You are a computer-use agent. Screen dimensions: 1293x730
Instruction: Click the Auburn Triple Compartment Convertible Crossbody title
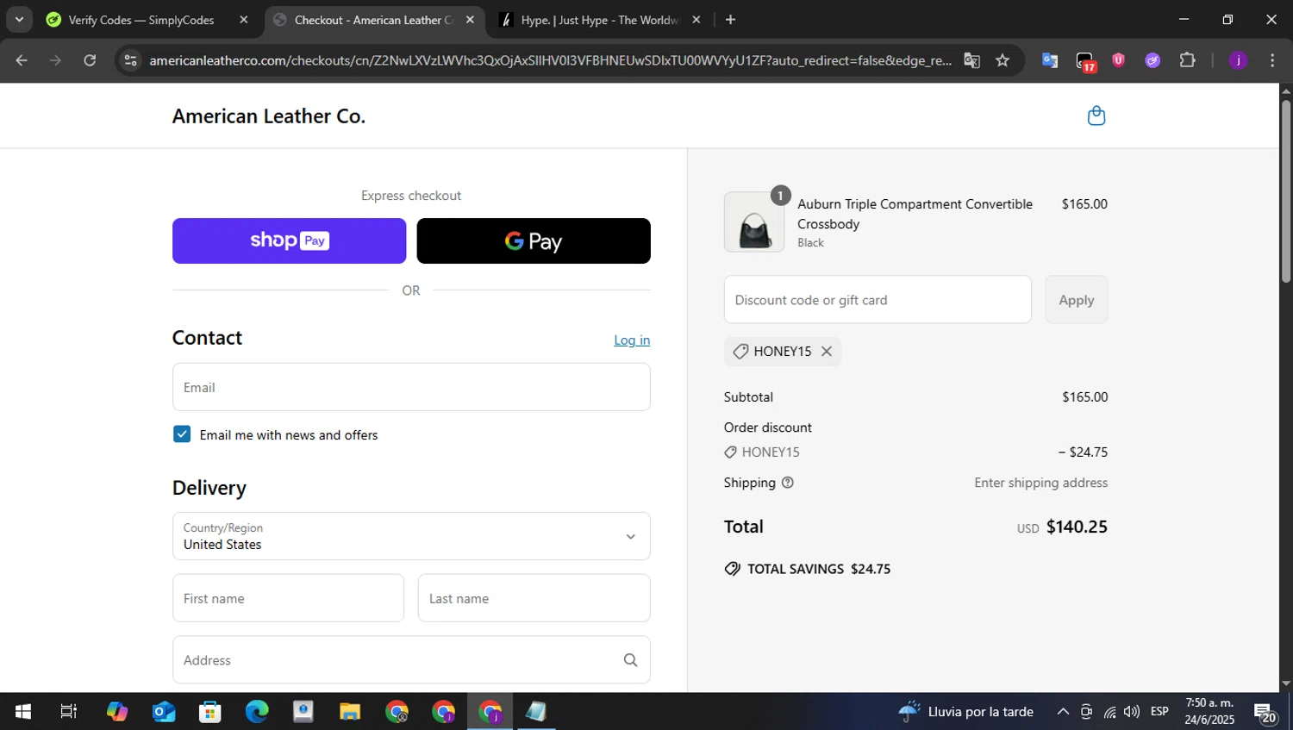coord(915,214)
